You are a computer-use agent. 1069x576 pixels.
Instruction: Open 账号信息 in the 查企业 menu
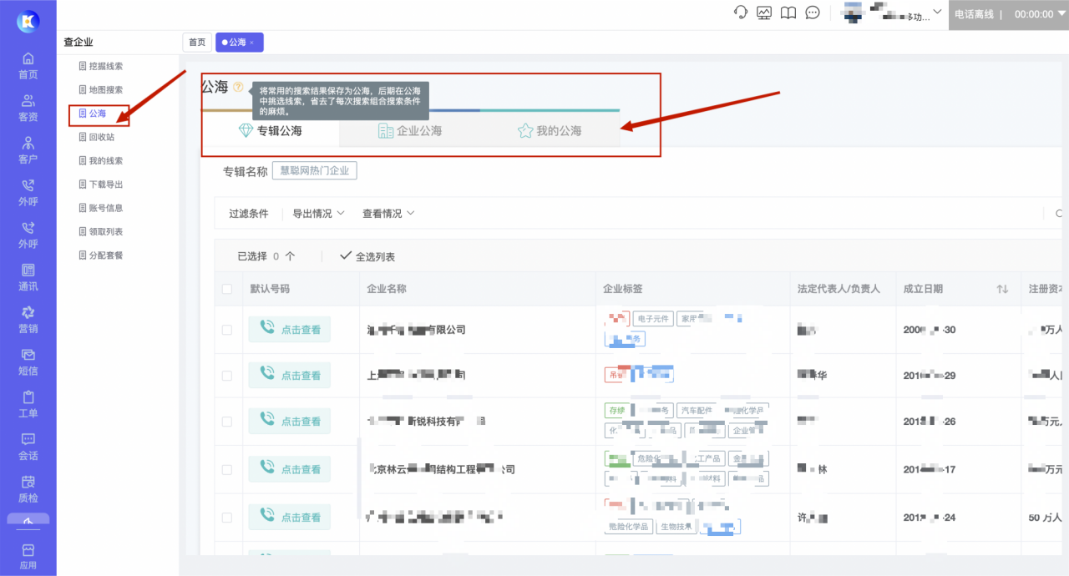click(x=100, y=208)
